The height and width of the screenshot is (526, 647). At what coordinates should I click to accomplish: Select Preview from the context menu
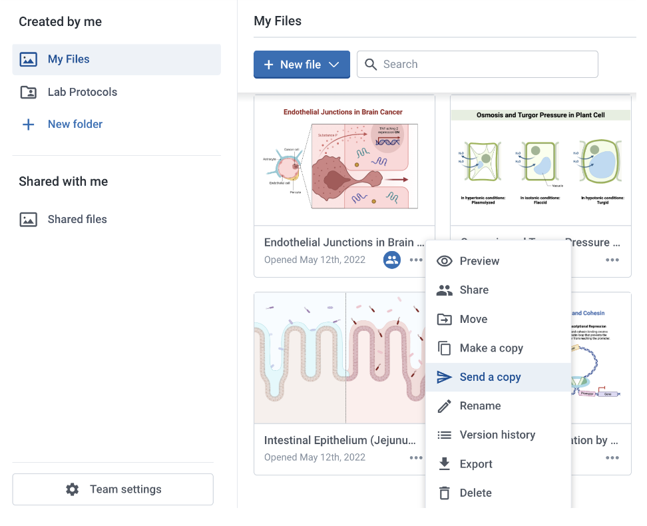498,261
